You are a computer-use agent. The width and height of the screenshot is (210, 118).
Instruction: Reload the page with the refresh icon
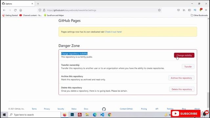tap(15, 10)
